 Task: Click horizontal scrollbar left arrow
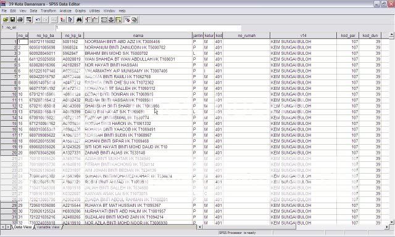pos(200,227)
